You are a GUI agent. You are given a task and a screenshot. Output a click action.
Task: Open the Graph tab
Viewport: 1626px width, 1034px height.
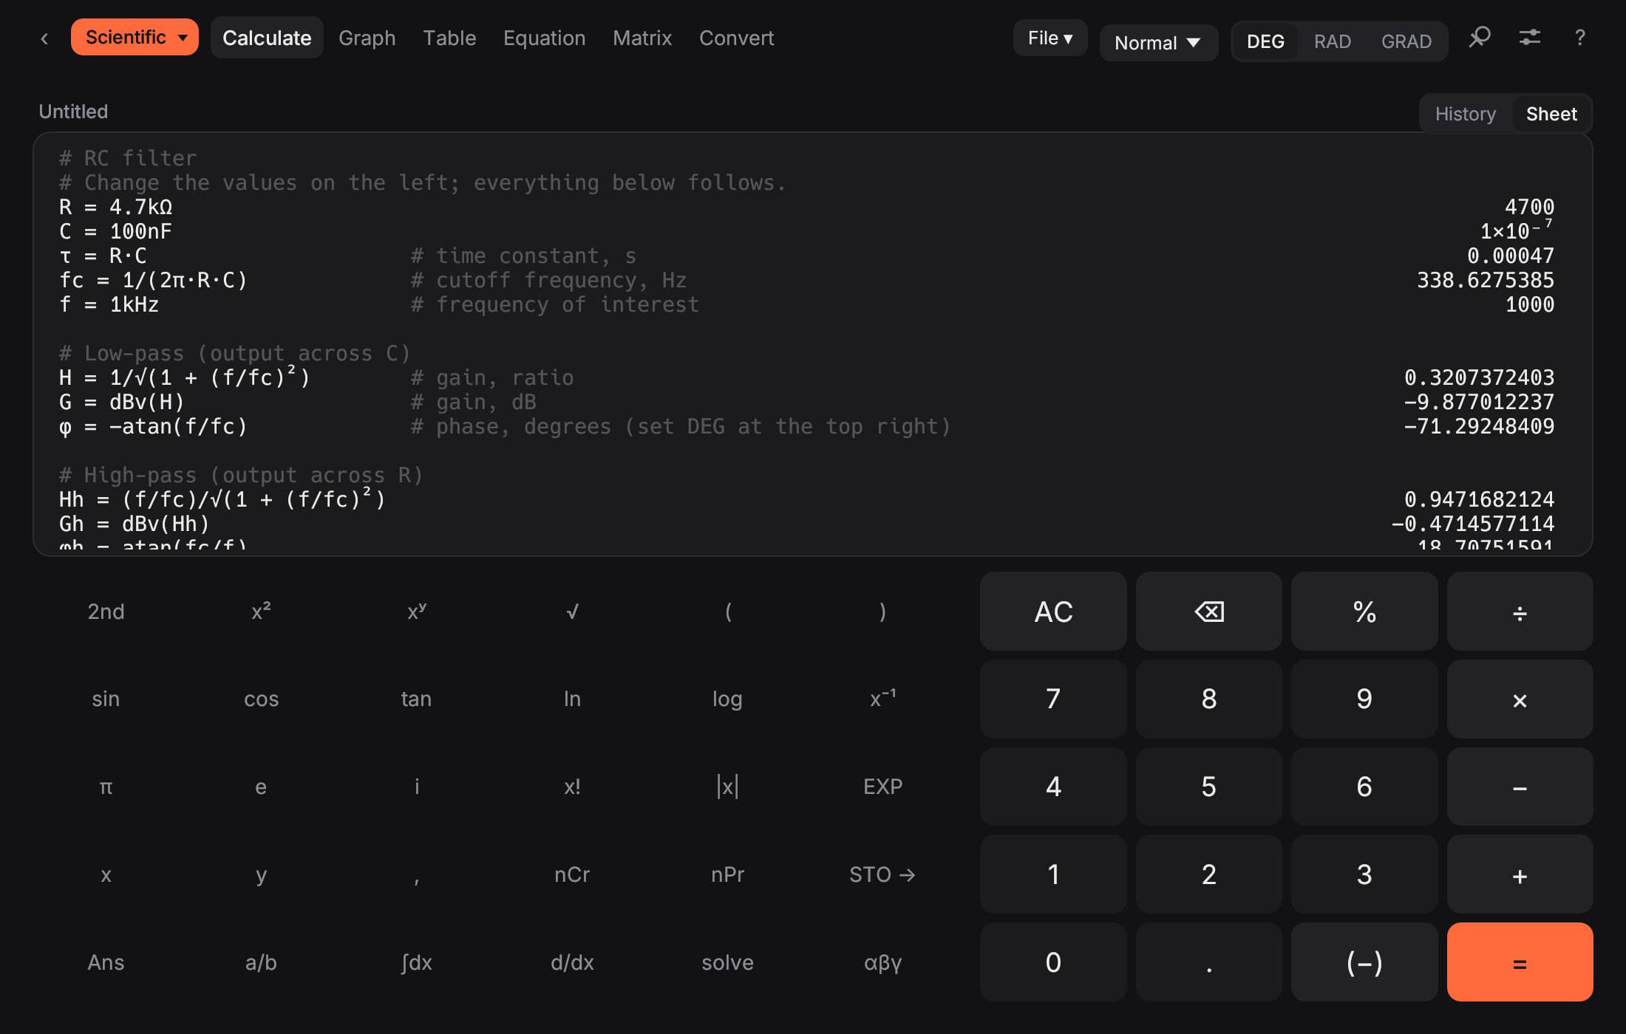point(367,38)
